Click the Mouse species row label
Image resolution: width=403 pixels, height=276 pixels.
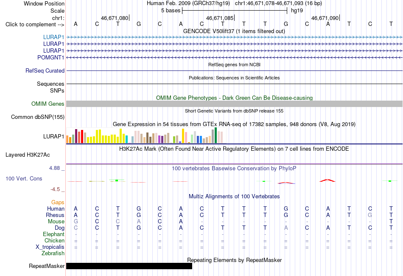[56, 222]
